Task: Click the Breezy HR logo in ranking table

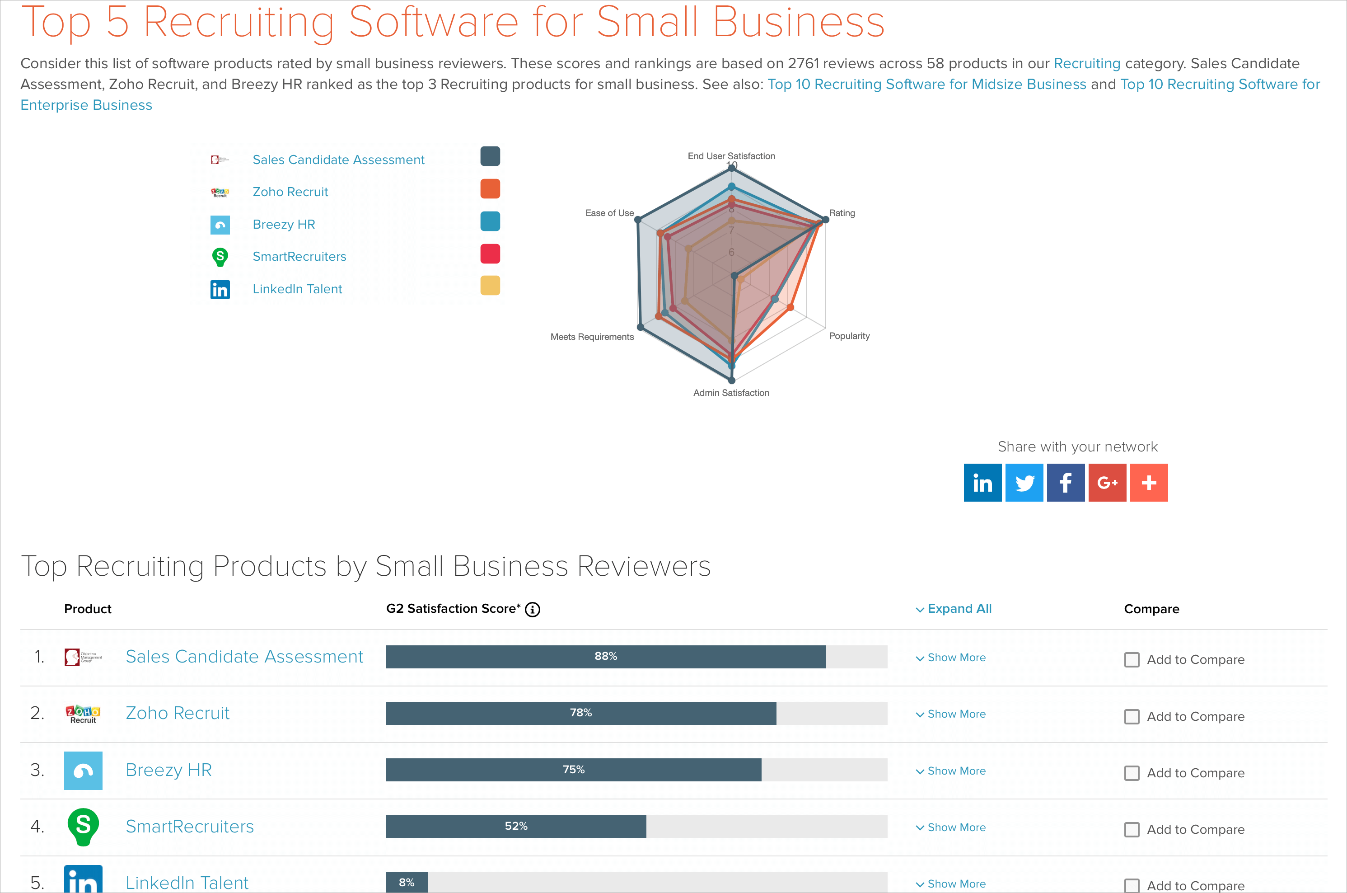Action: click(83, 770)
